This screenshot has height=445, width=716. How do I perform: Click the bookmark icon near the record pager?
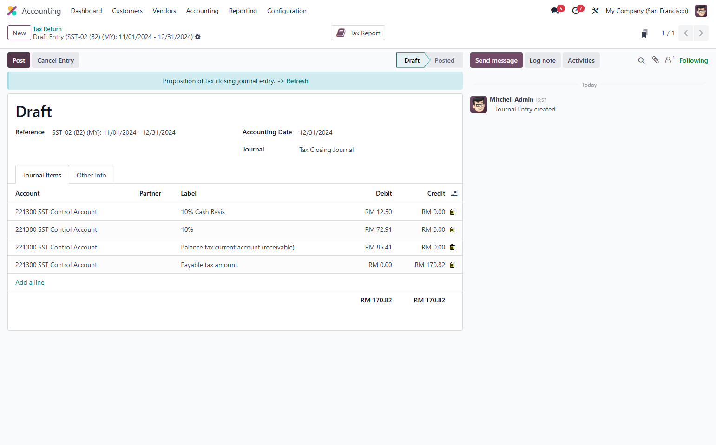pyautogui.click(x=644, y=33)
